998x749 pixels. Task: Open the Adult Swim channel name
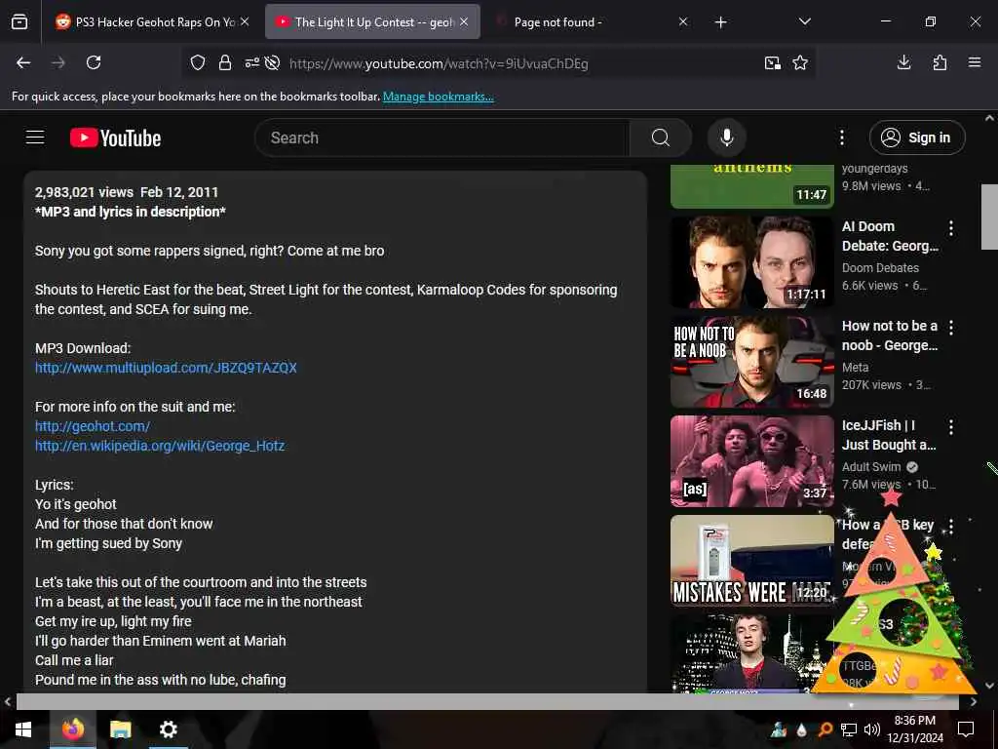click(x=871, y=467)
